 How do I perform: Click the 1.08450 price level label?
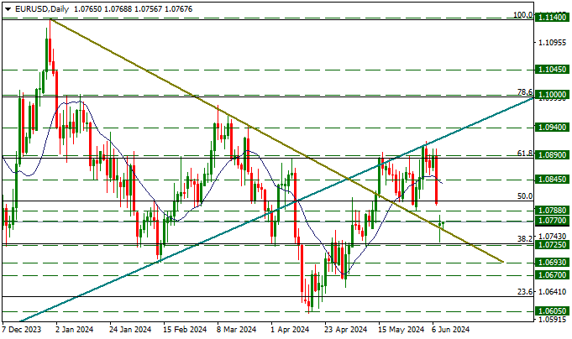coord(552,180)
